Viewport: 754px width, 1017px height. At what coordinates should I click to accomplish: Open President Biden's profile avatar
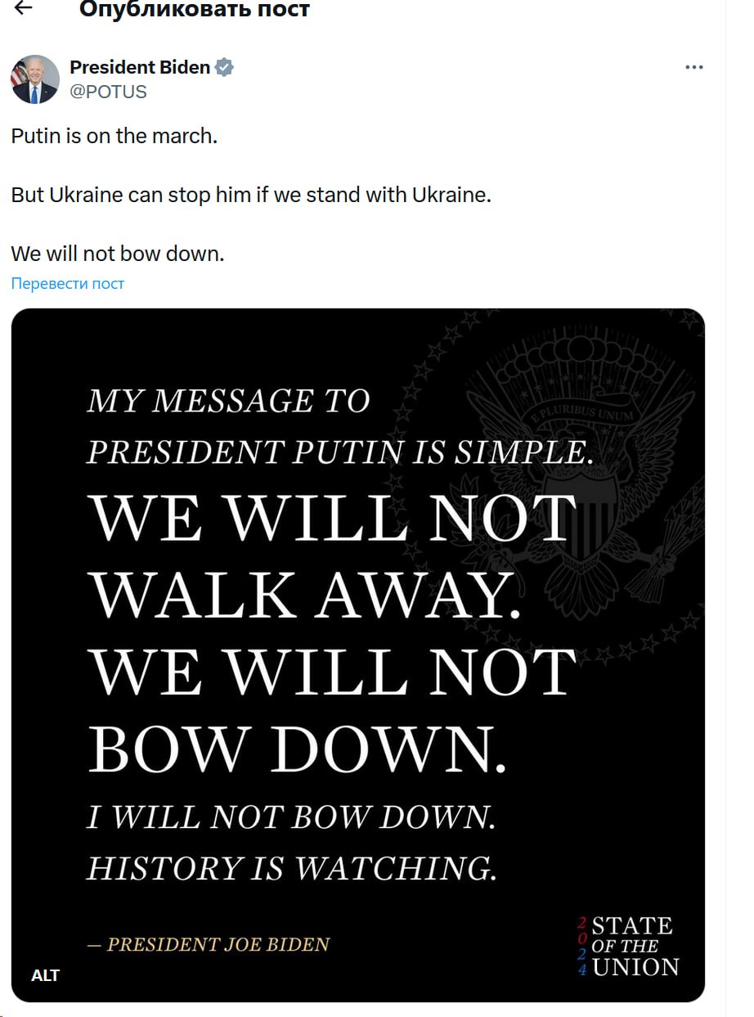pos(35,79)
